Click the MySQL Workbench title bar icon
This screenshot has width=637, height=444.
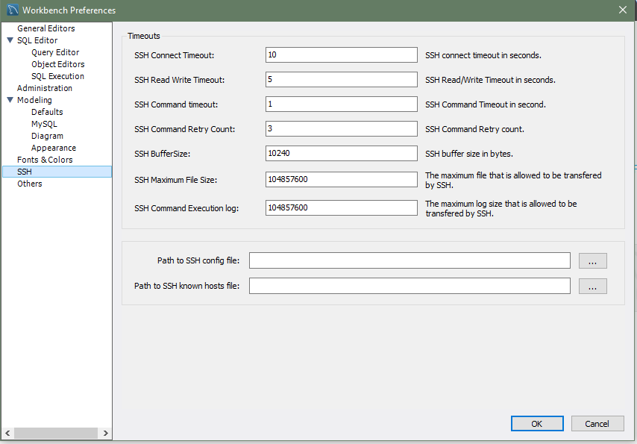12,10
